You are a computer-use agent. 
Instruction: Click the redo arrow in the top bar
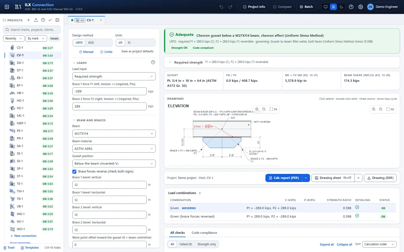231,7
